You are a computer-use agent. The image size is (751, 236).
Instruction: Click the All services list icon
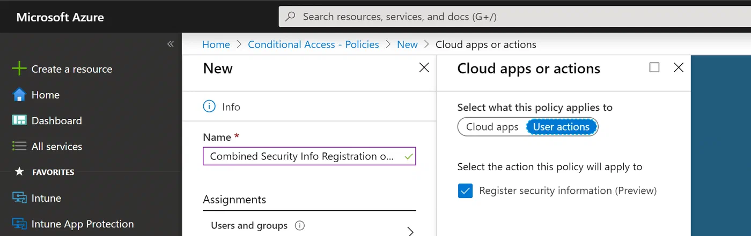[19, 146]
